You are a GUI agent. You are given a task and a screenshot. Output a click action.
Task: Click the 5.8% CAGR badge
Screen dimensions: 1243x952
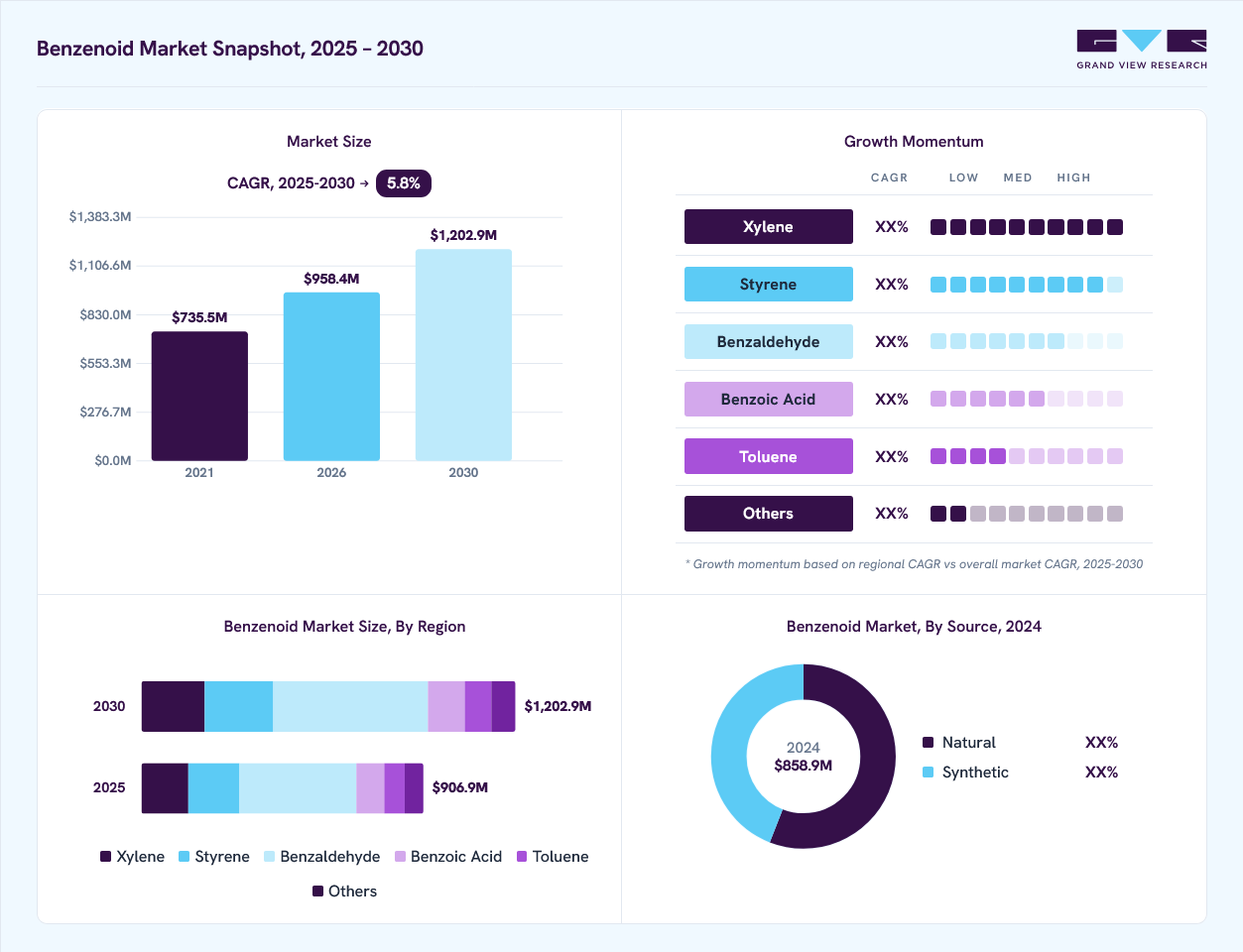pos(404,183)
